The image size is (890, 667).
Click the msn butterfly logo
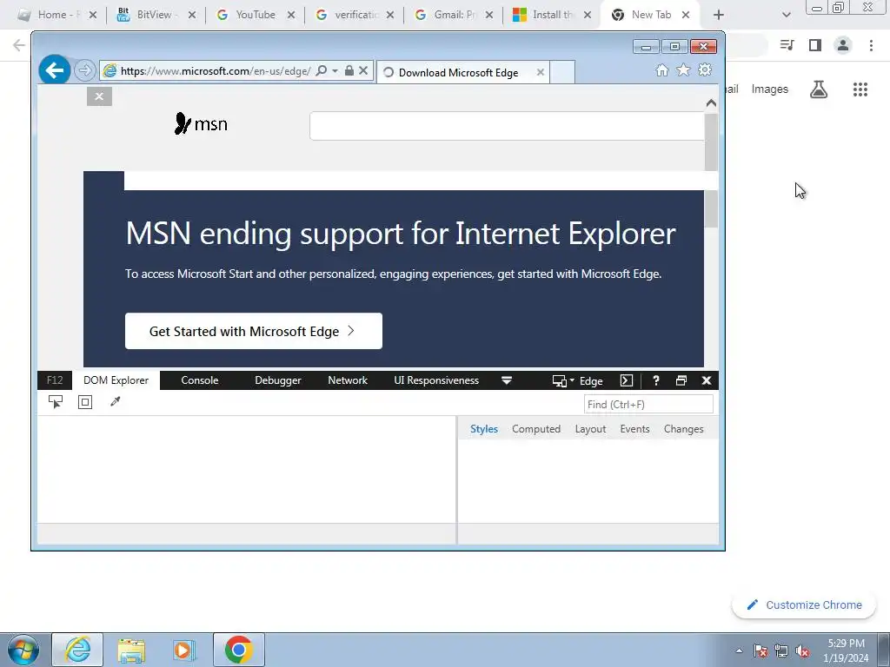201,123
